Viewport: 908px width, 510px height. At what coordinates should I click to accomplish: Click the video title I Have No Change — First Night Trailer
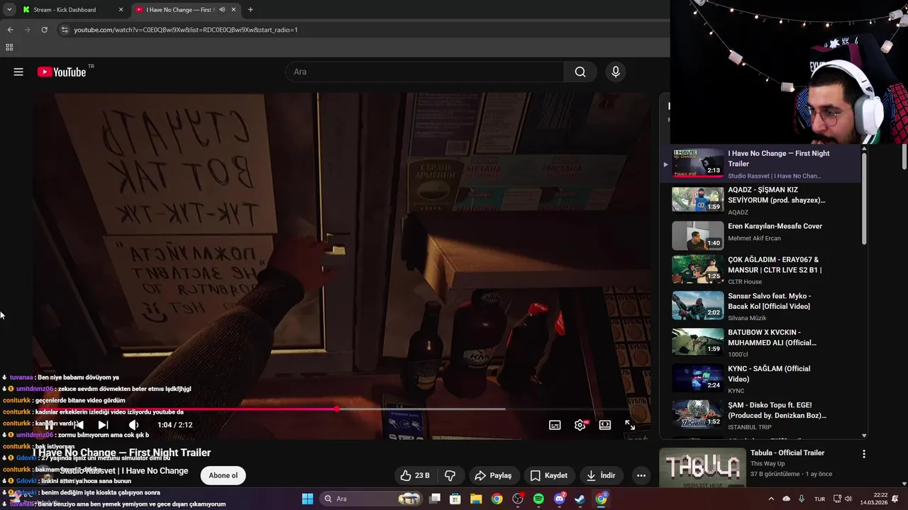121,453
